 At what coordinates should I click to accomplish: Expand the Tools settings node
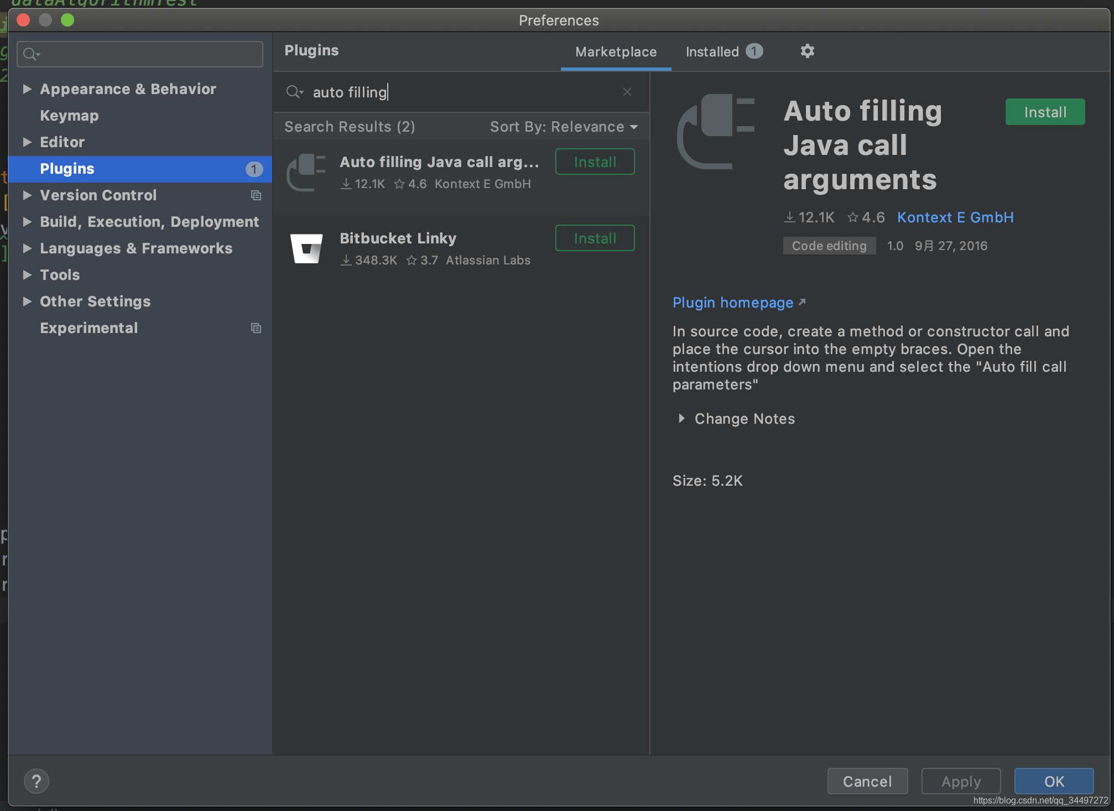coord(27,275)
